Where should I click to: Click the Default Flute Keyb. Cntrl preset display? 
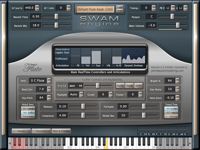point(95,9)
